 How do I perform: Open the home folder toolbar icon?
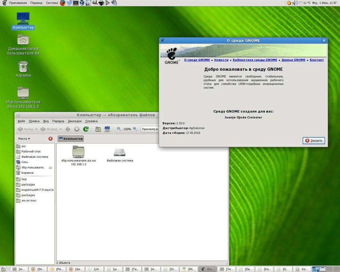tap(99, 129)
